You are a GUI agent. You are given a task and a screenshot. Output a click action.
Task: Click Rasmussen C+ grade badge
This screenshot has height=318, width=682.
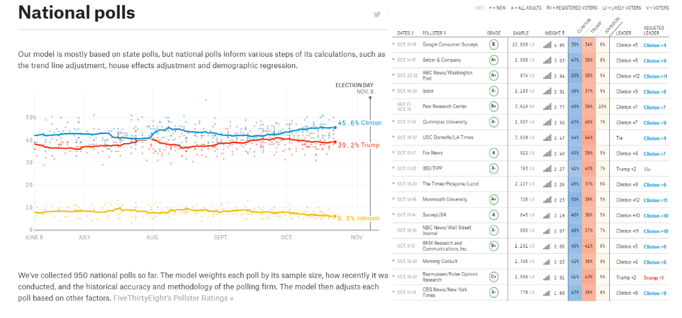tap(494, 277)
